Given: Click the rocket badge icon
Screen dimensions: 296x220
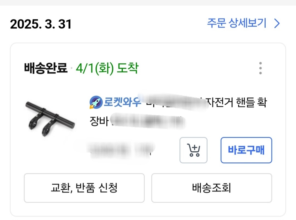Looking at the screenshot, I should coord(95,102).
